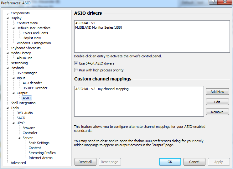This screenshot has height=169, width=233.
Task: Open Colors and Fonts settings
Action: pyautogui.click(x=35, y=33)
